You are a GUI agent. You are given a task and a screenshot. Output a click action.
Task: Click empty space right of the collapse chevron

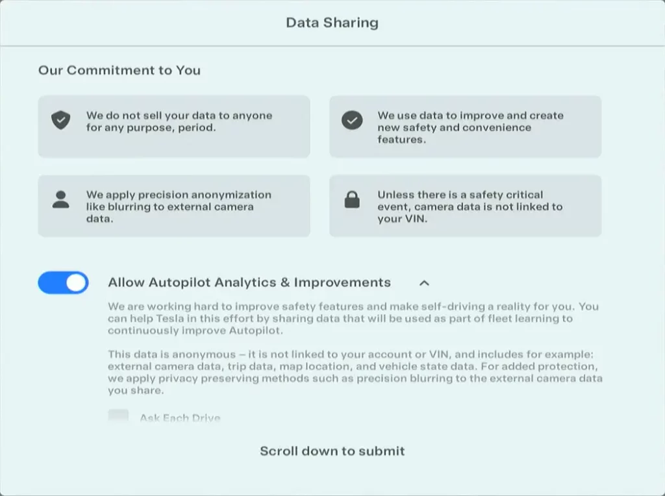click(520, 283)
